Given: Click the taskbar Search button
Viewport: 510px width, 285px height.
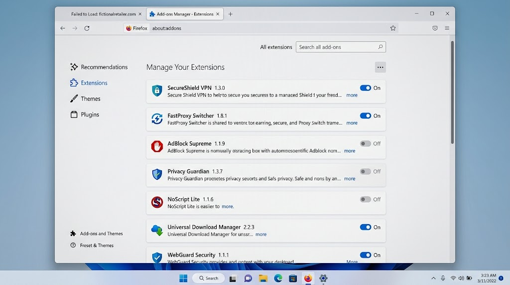Looking at the screenshot, I should coord(209,278).
